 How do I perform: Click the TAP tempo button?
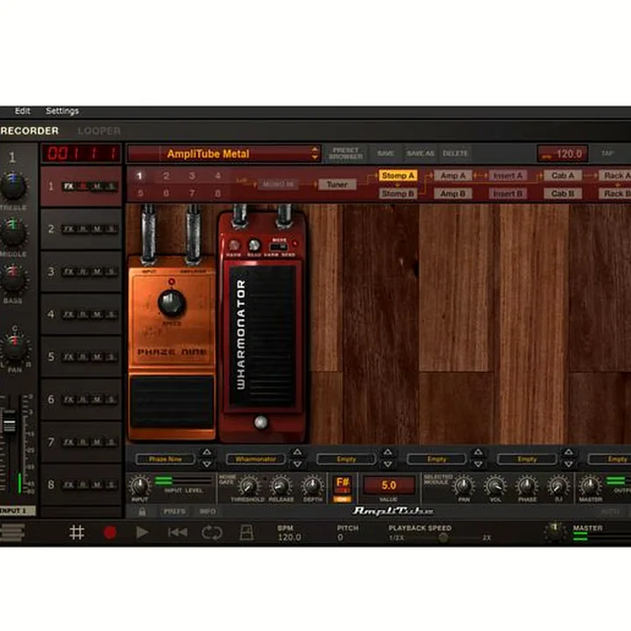click(x=607, y=153)
